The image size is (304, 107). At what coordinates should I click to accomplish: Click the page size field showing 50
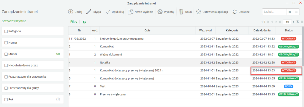click(287, 22)
